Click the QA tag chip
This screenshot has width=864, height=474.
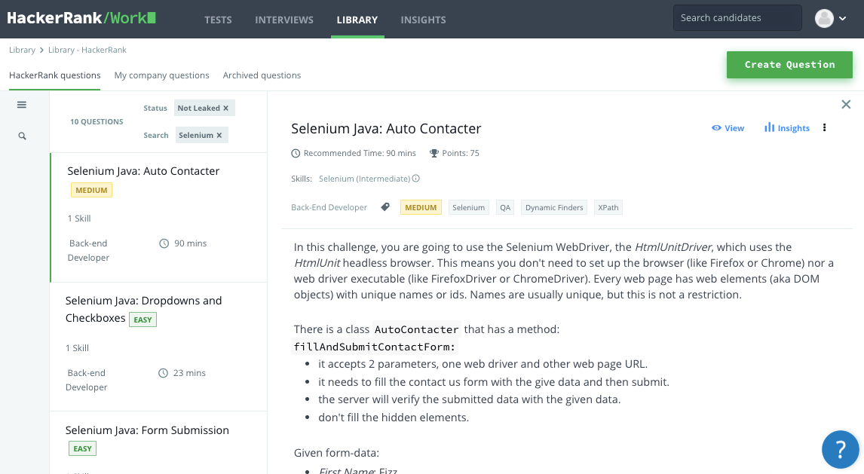[504, 207]
